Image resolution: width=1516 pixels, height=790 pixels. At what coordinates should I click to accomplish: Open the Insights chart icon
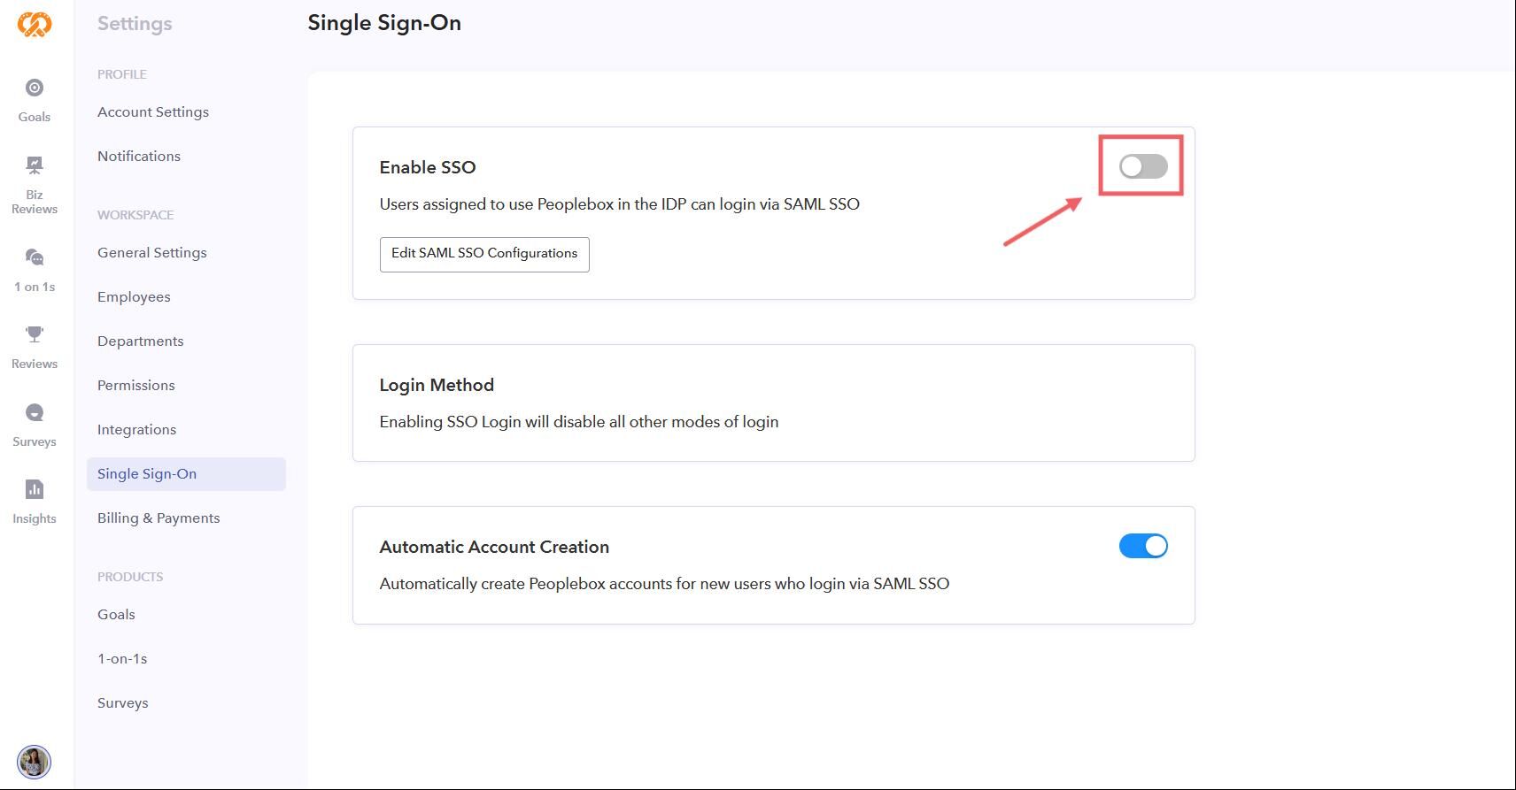(35, 489)
